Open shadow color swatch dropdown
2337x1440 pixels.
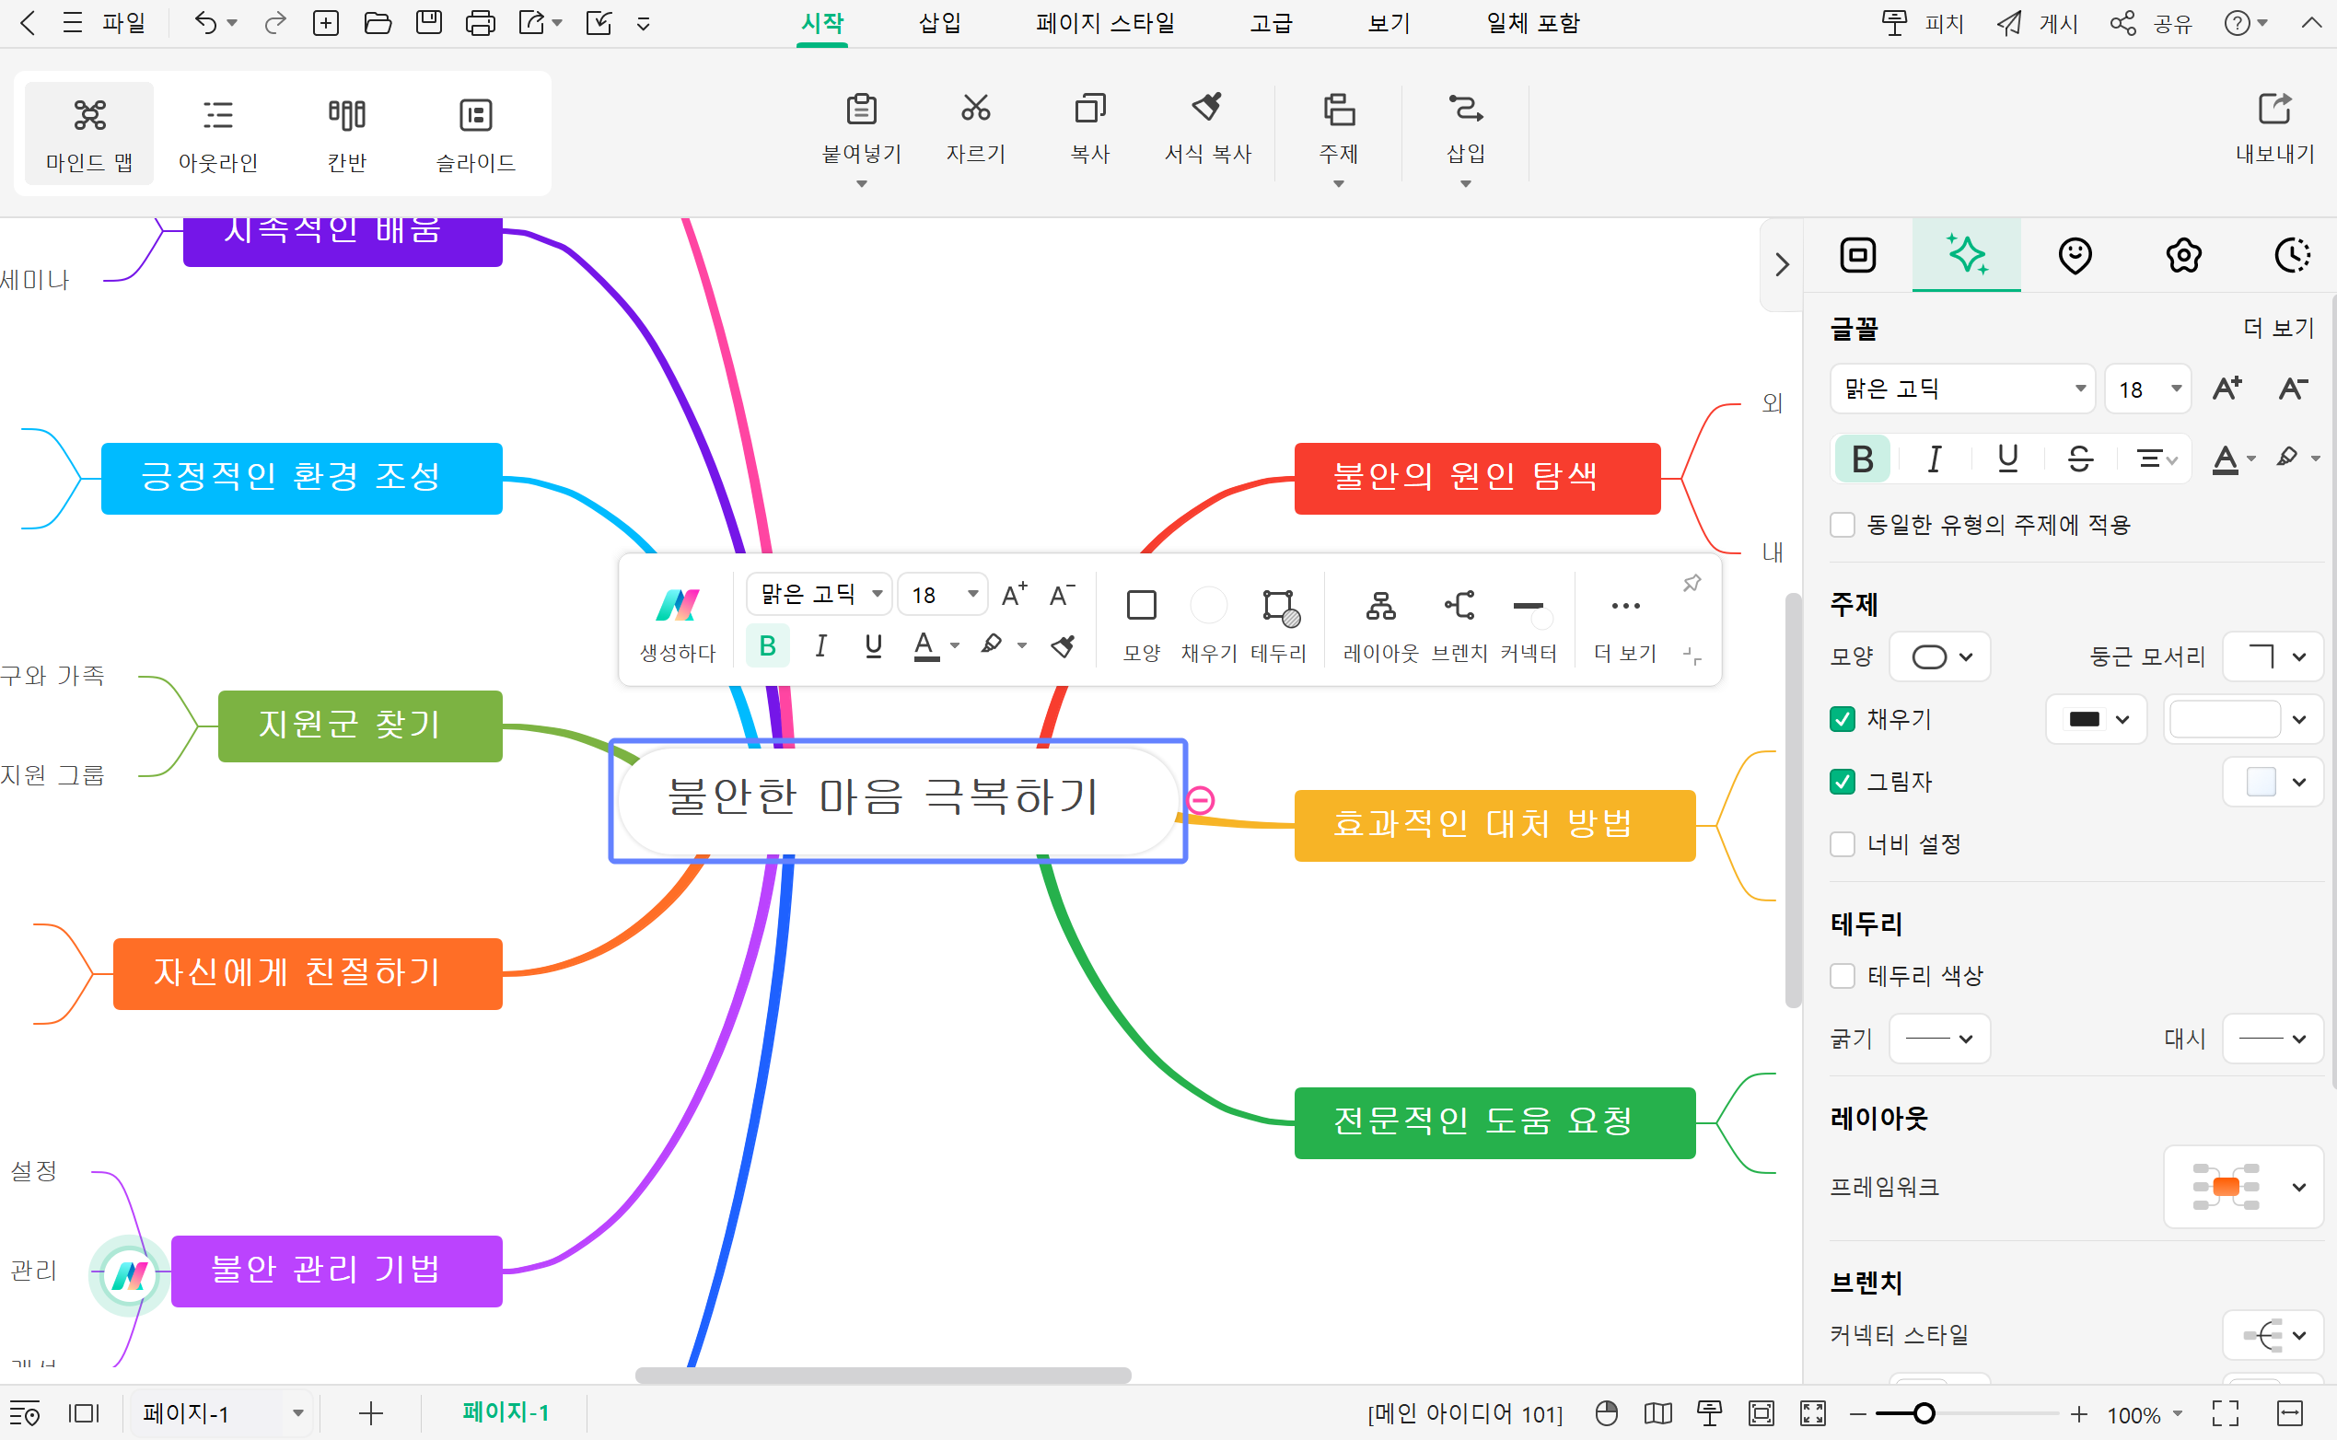point(2274,782)
